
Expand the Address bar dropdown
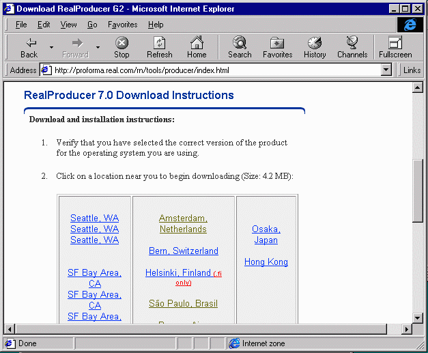coord(386,70)
